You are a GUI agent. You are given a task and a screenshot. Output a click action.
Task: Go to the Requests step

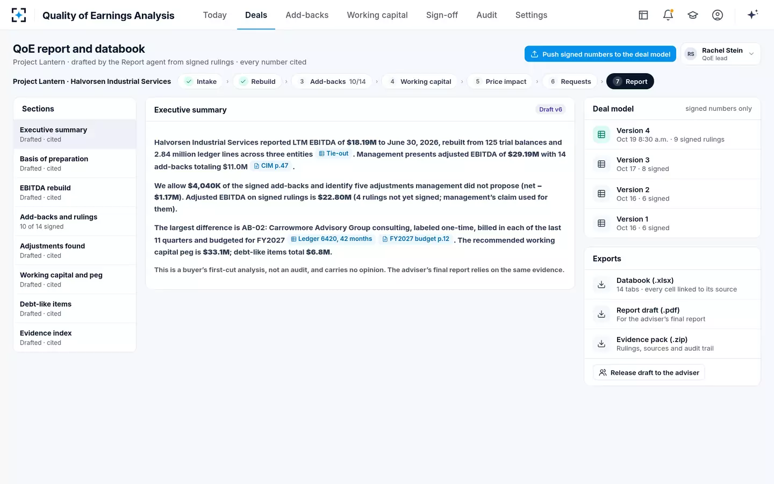point(570,81)
